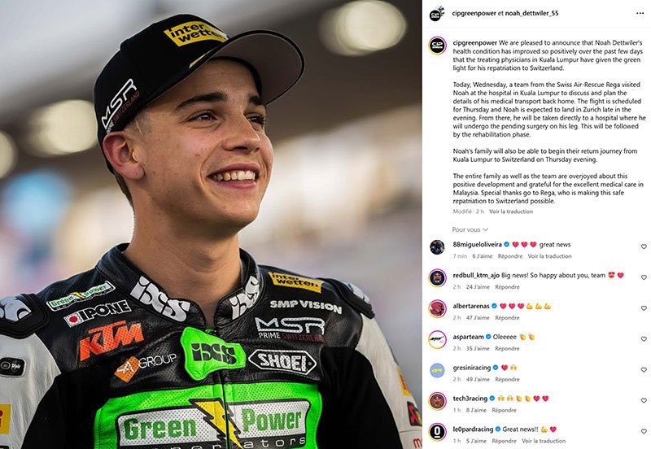
Task: Open the three-dot more options menu
Action: pos(640,13)
